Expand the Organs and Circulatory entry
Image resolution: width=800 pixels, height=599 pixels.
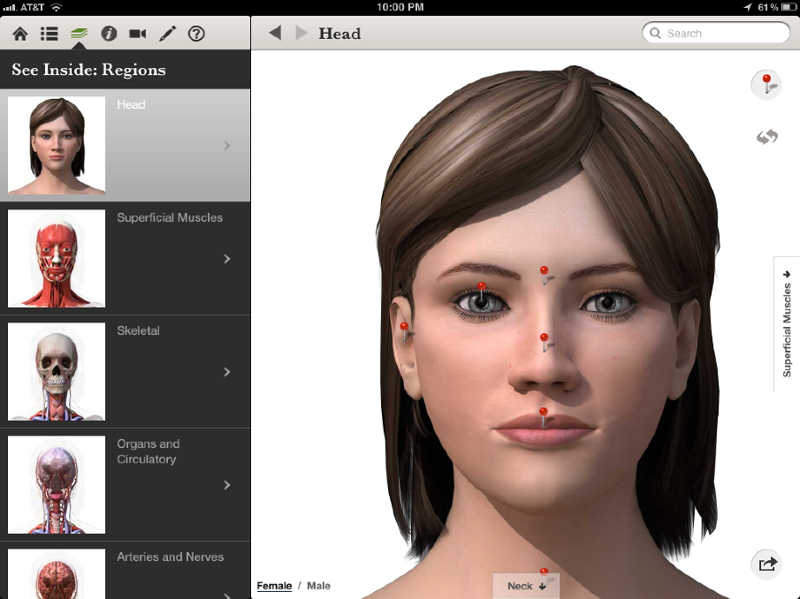227,484
